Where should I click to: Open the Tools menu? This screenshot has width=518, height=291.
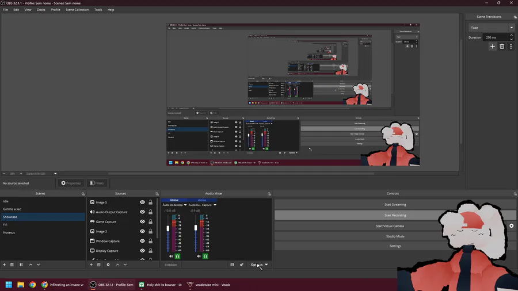[98, 10]
